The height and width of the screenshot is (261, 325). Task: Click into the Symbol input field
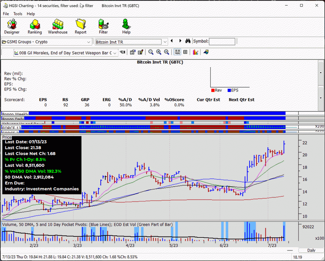coord(222,41)
